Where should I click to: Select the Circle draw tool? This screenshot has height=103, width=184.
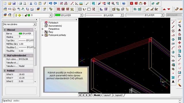173,52
